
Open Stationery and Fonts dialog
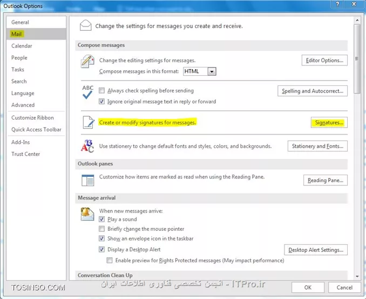pos(317,146)
